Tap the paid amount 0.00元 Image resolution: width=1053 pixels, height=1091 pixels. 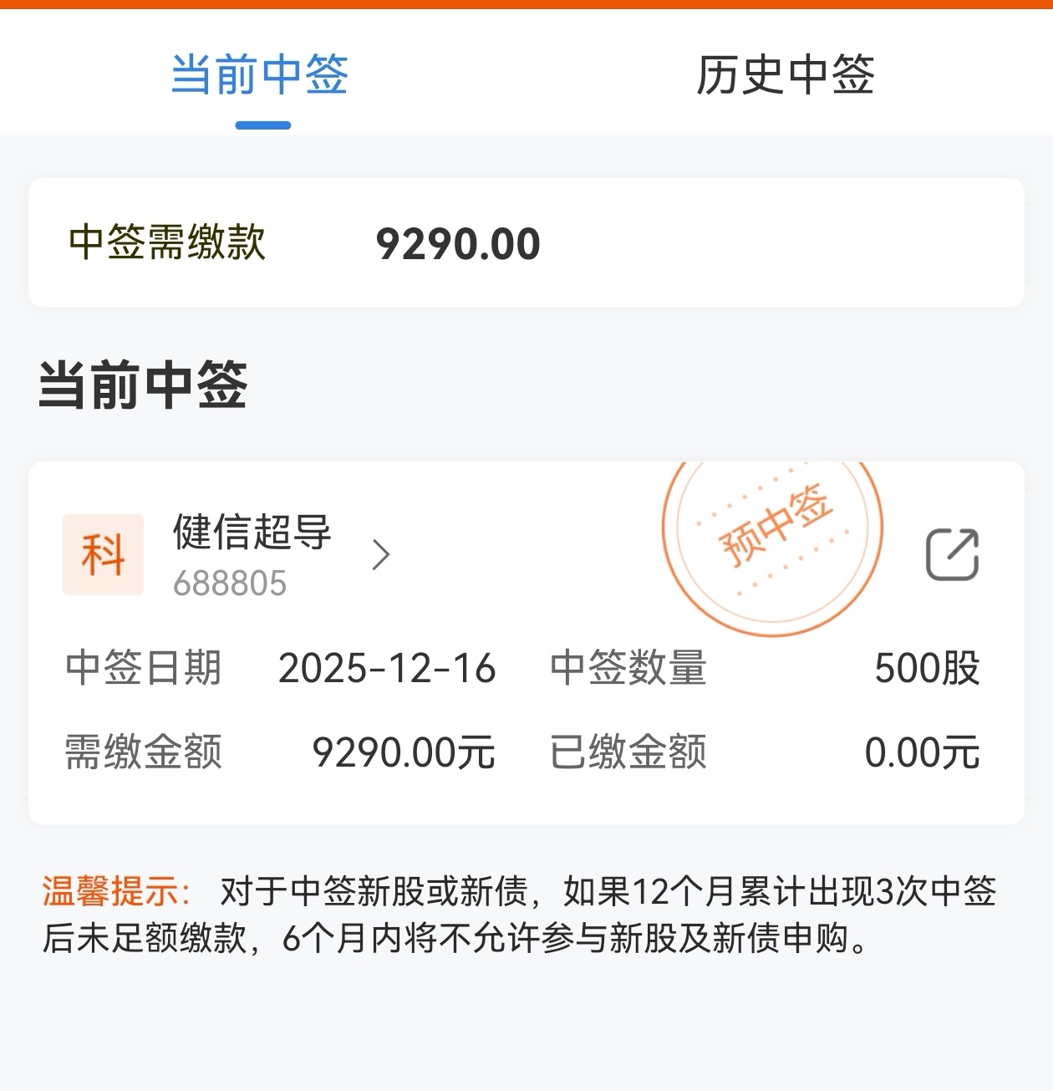[922, 752]
